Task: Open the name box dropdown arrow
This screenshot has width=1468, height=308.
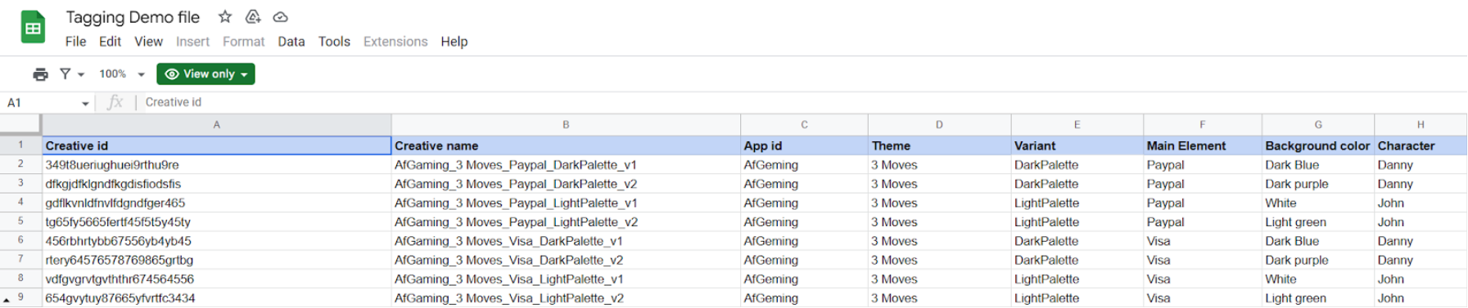Action: pos(85,103)
